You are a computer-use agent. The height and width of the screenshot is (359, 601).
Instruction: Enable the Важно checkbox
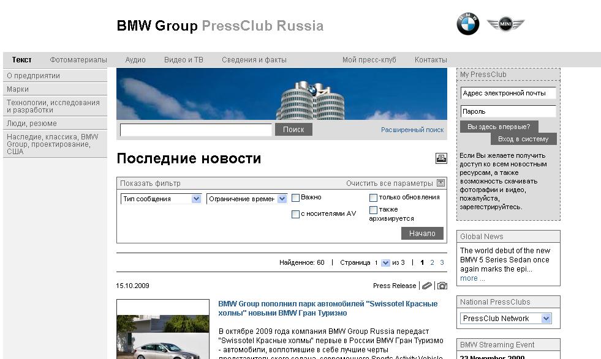tap(295, 198)
